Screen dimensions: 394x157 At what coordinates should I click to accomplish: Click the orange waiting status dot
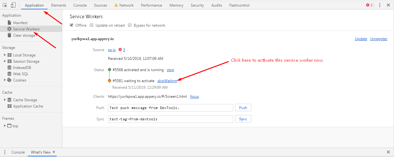110,81
